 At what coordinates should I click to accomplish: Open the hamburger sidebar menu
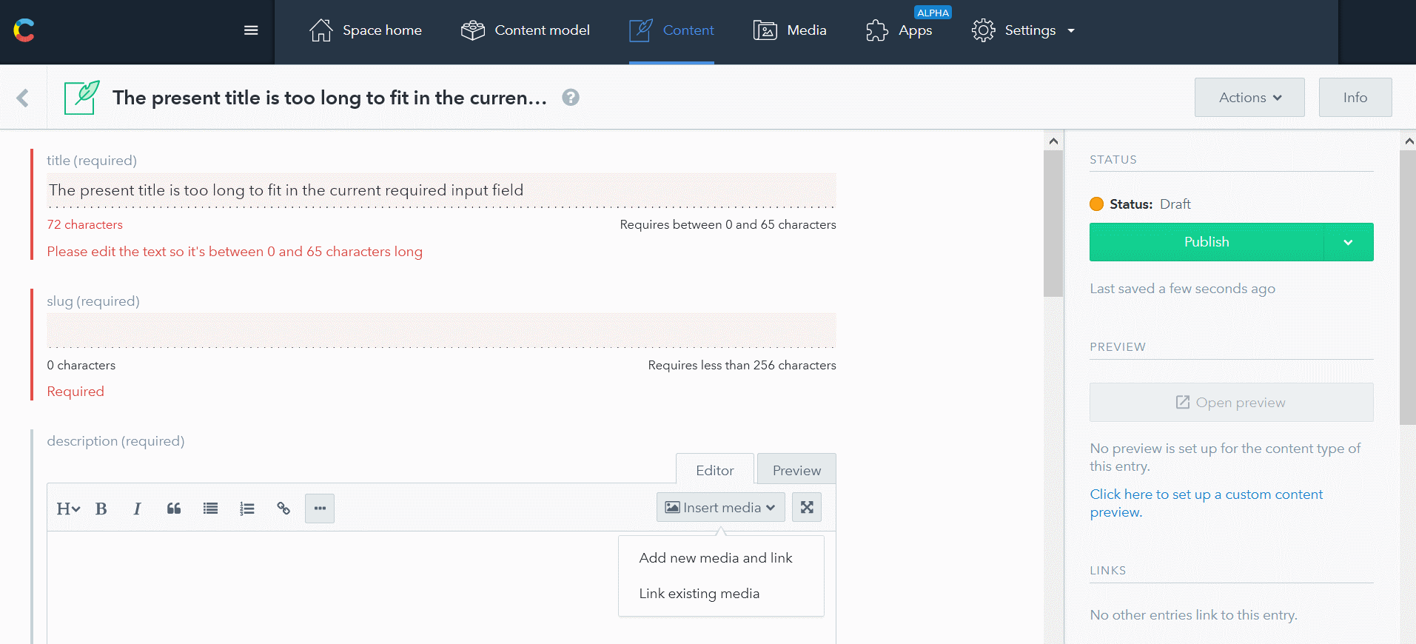click(x=251, y=30)
